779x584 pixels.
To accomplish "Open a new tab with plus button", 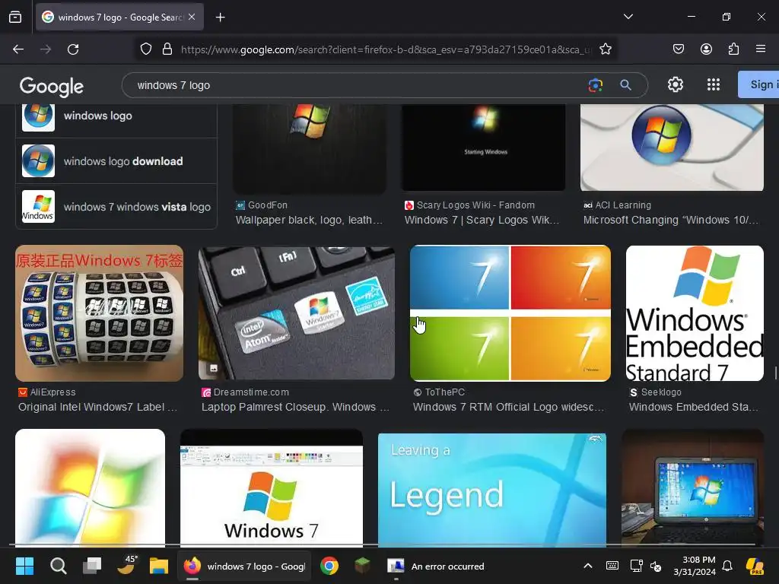I will (221, 17).
